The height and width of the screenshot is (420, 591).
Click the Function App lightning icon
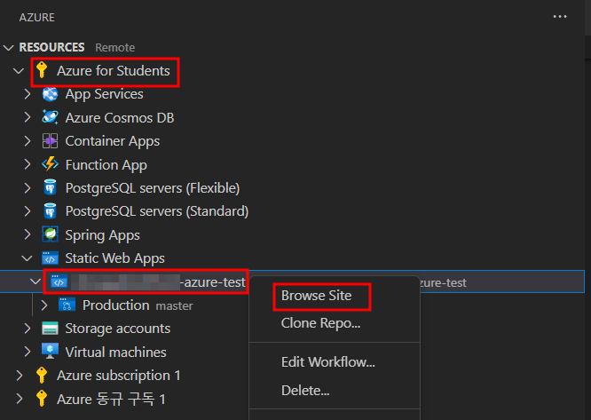(x=50, y=164)
